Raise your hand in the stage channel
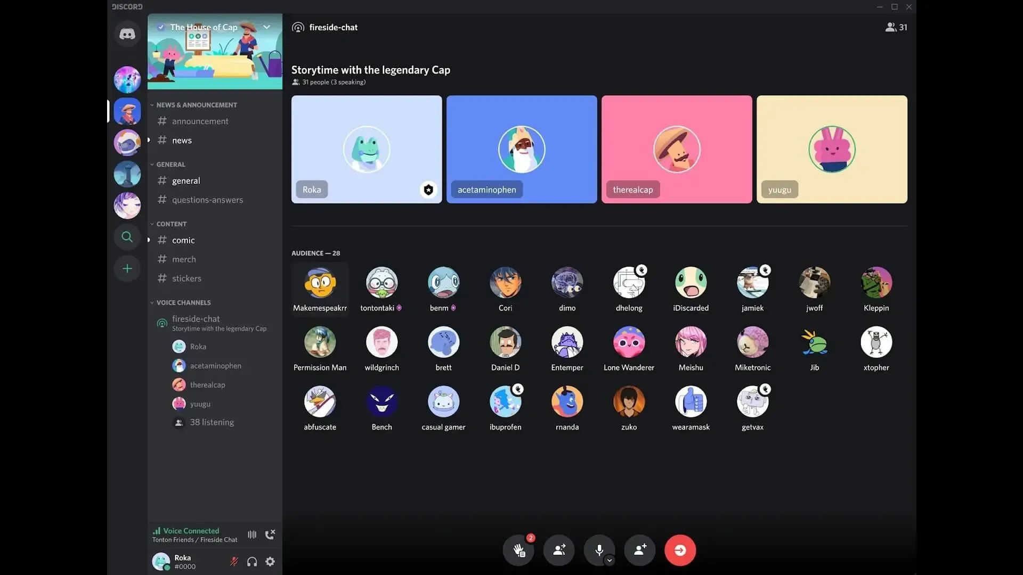 pyautogui.click(x=518, y=551)
